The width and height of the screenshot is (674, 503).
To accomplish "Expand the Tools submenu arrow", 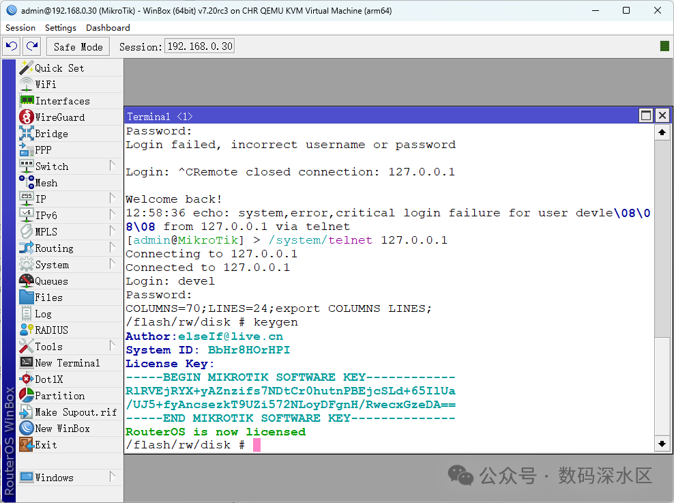I will (113, 345).
